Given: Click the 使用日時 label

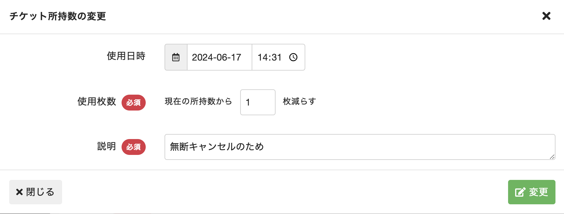Looking at the screenshot, I should (x=126, y=56).
